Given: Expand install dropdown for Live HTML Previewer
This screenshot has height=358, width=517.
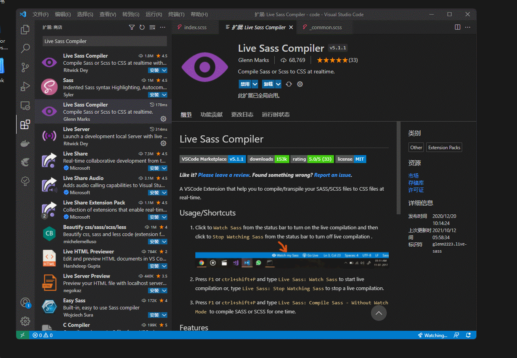Looking at the screenshot, I should (164, 266).
